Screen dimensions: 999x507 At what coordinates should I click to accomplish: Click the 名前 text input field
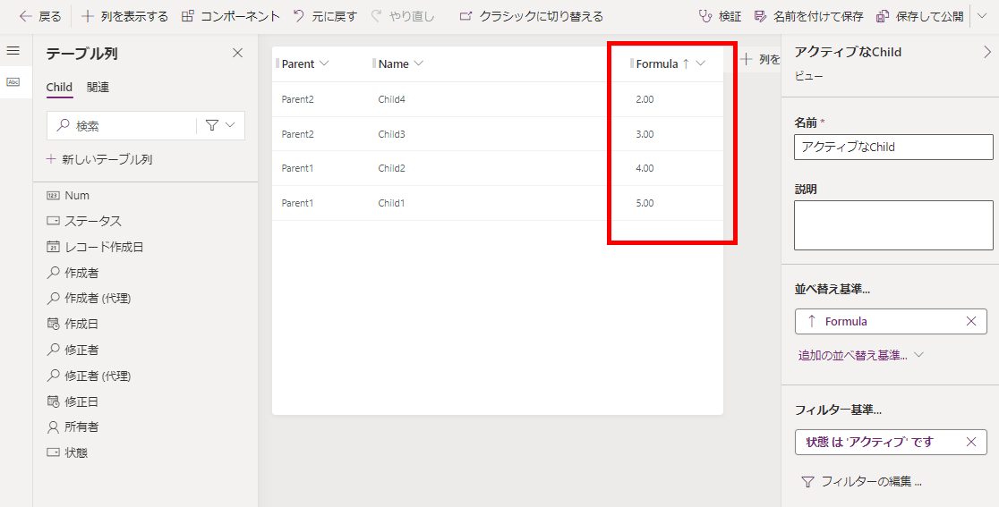tap(892, 147)
